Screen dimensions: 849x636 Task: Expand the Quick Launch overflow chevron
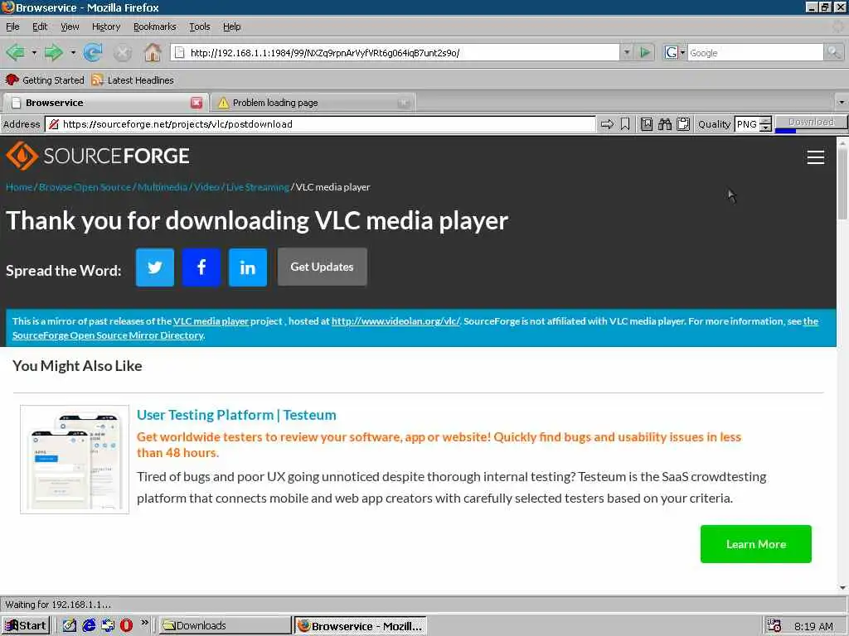tap(144, 623)
